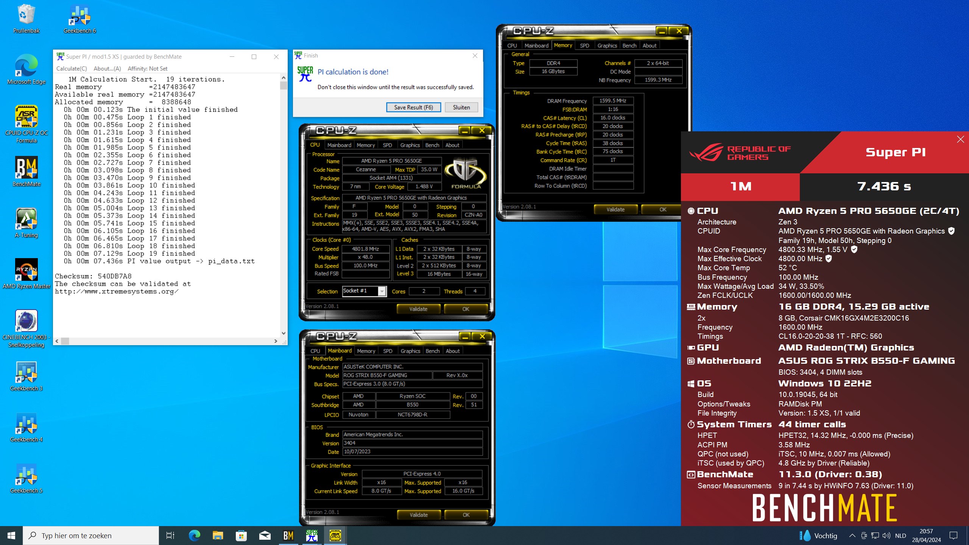Click the Super PI vertical scrollbar thumb
Image resolution: width=969 pixels, height=545 pixels.
[284, 86]
